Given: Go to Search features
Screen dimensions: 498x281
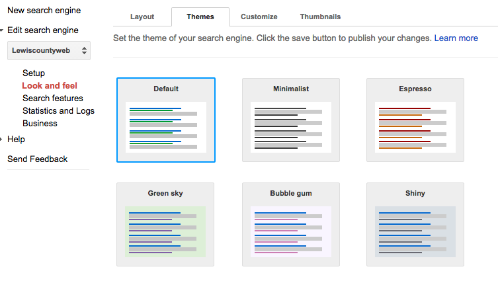Looking at the screenshot, I should pyautogui.click(x=53, y=99).
